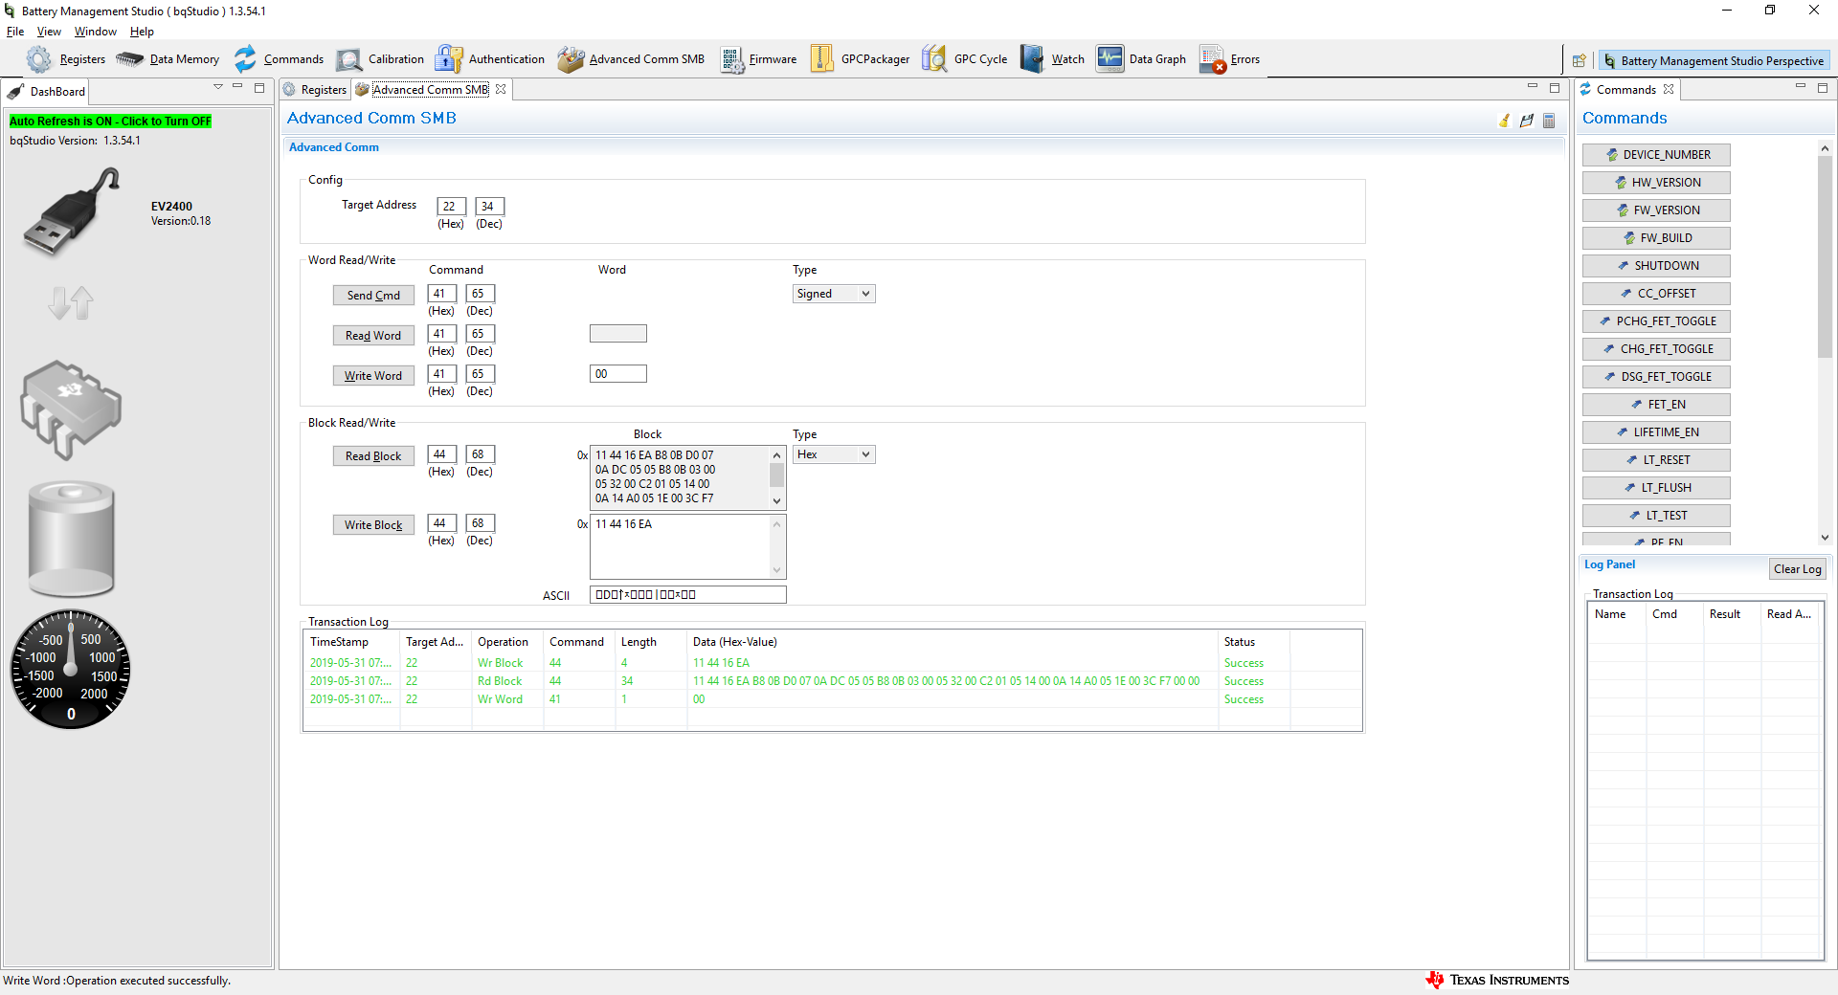Open the Registers view from the toolbar

click(67, 59)
